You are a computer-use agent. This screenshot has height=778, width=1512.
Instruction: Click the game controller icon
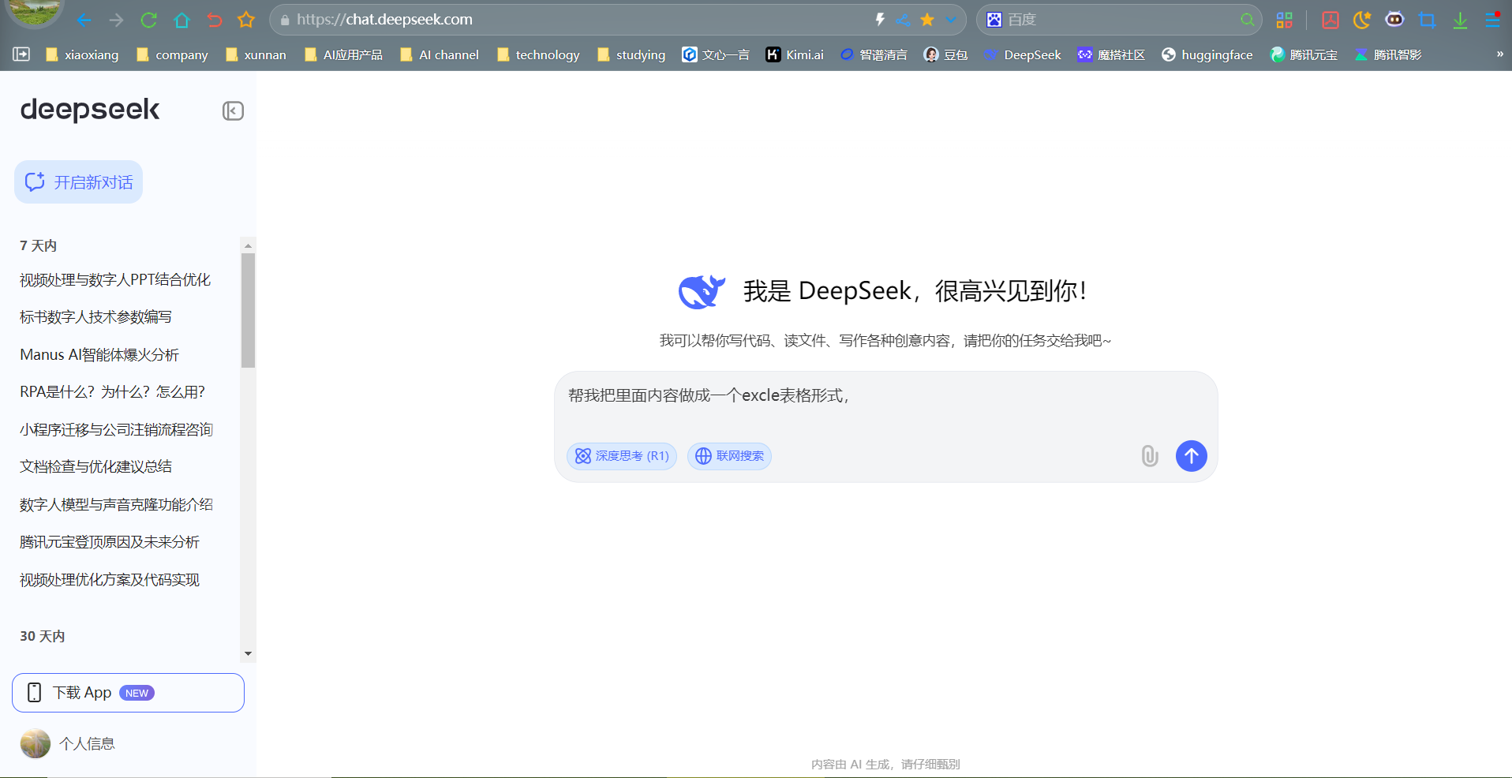[x=1394, y=20]
